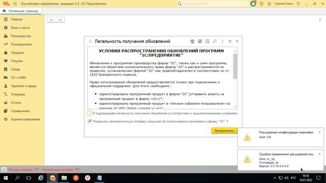Click Накопленные вызовы: 127 status text

click(x=61, y=170)
